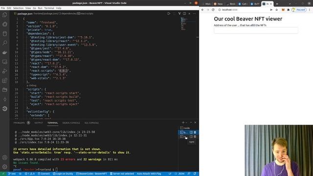Click the share icon in address bar

[271, 10]
